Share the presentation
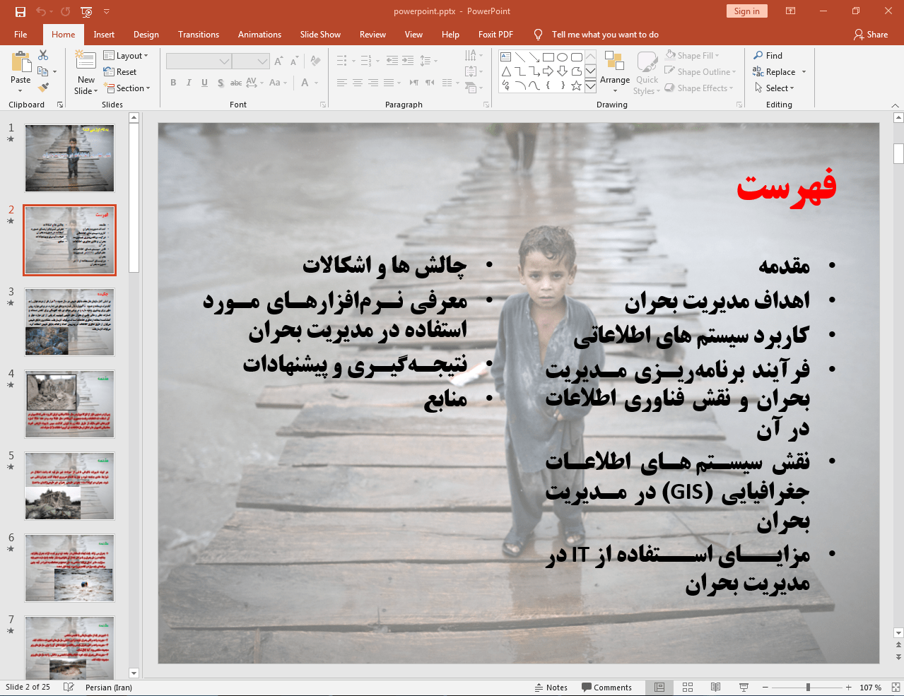Viewport: 904px width, 696px height. [871, 35]
